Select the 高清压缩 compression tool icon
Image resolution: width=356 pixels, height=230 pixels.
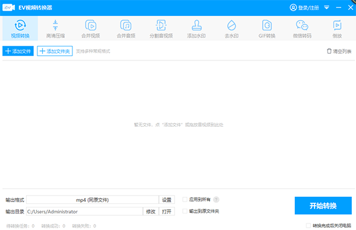[x=55, y=25]
